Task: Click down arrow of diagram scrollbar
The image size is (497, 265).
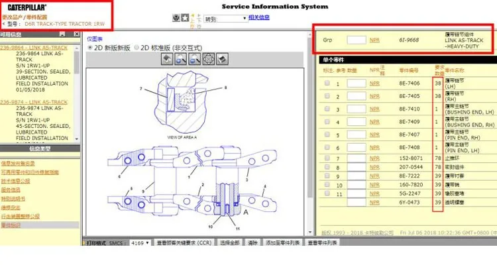Action: (x=309, y=233)
